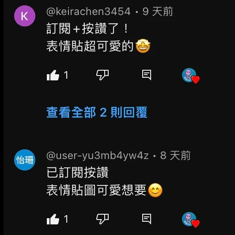Image resolution: width=235 pixels, height=235 pixels.
Task: Open @keirachen3454 channel link
Action: (x=88, y=11)
